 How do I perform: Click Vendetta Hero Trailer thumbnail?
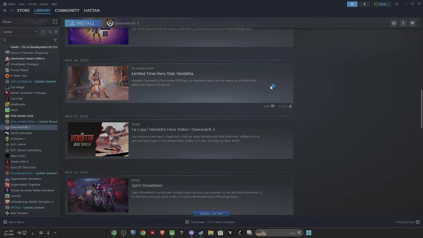click(98, 139)
